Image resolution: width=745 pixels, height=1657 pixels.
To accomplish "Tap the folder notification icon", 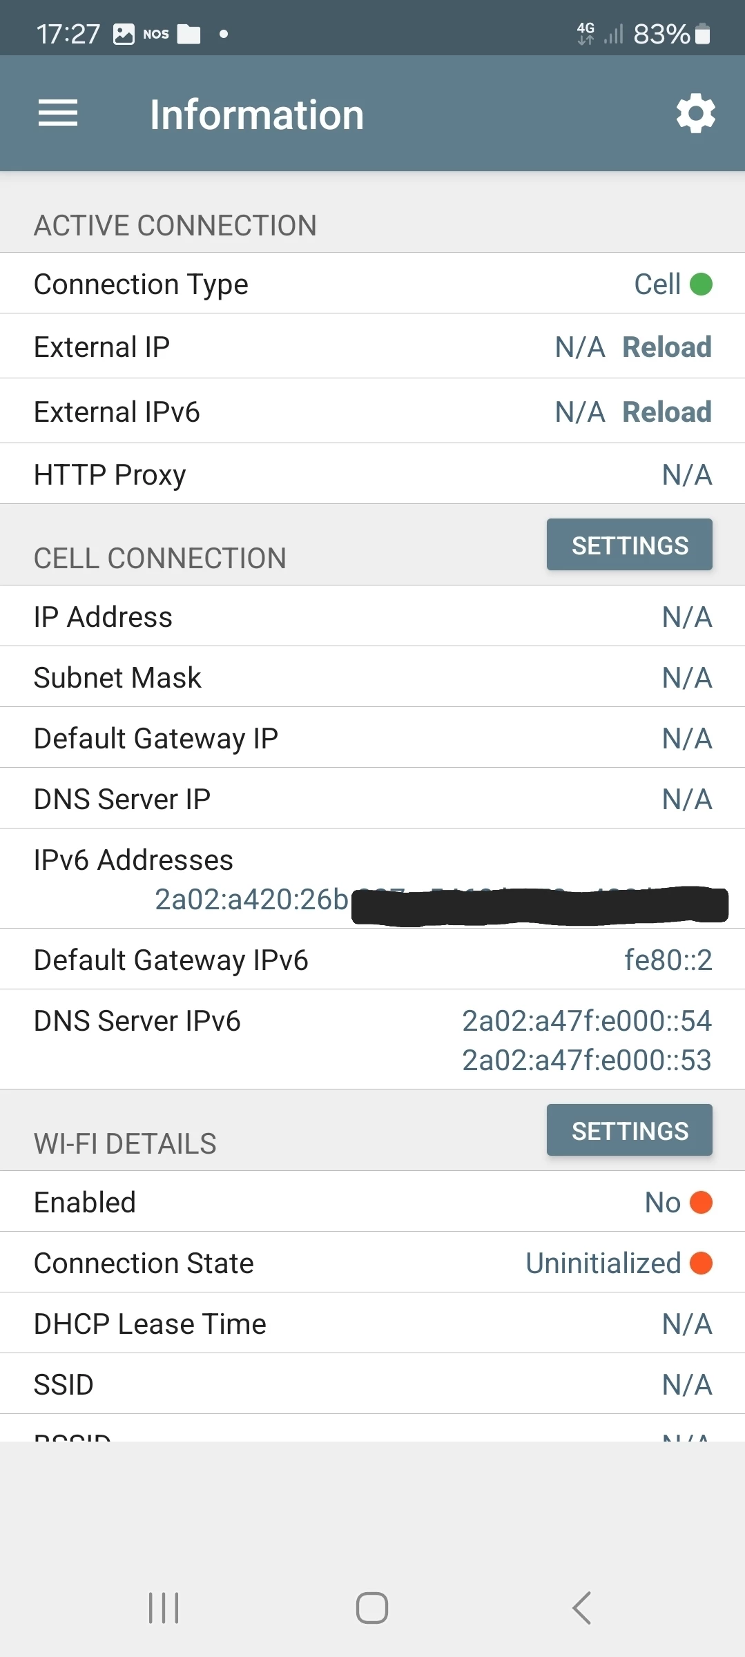I will (x=188, y=34).
